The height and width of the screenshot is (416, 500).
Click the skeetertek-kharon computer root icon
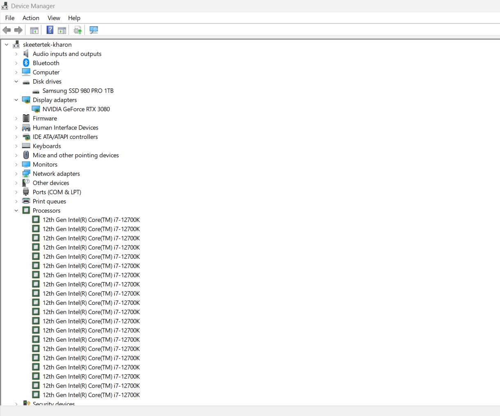16,44
